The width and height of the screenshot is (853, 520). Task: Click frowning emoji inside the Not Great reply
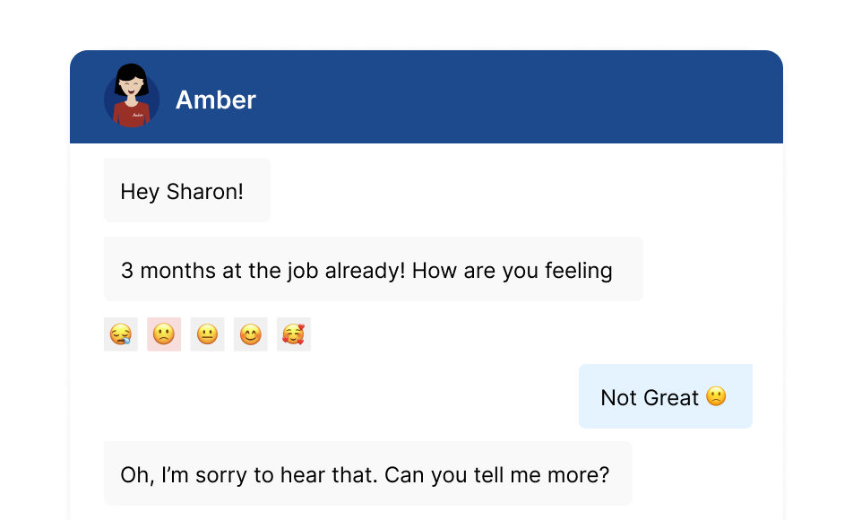click(716, 396)
